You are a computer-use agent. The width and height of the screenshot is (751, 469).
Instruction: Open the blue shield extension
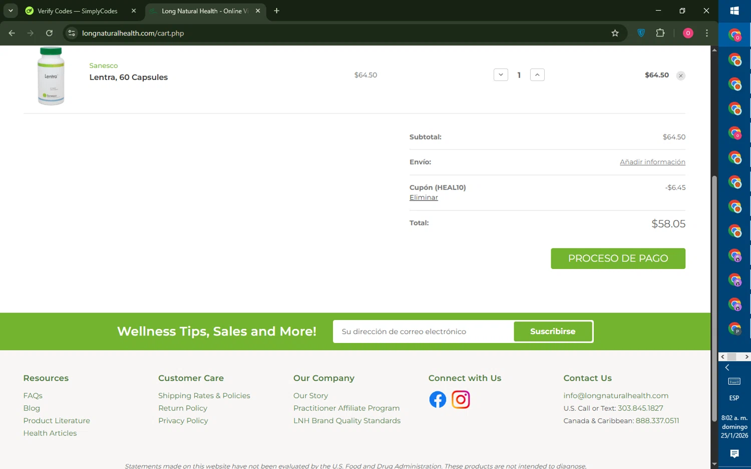point(641,33)
